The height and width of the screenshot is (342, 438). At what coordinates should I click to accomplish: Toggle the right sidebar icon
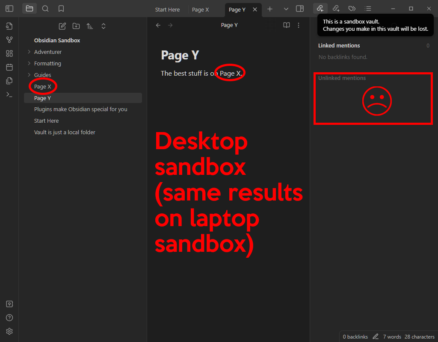pos(300,9)
